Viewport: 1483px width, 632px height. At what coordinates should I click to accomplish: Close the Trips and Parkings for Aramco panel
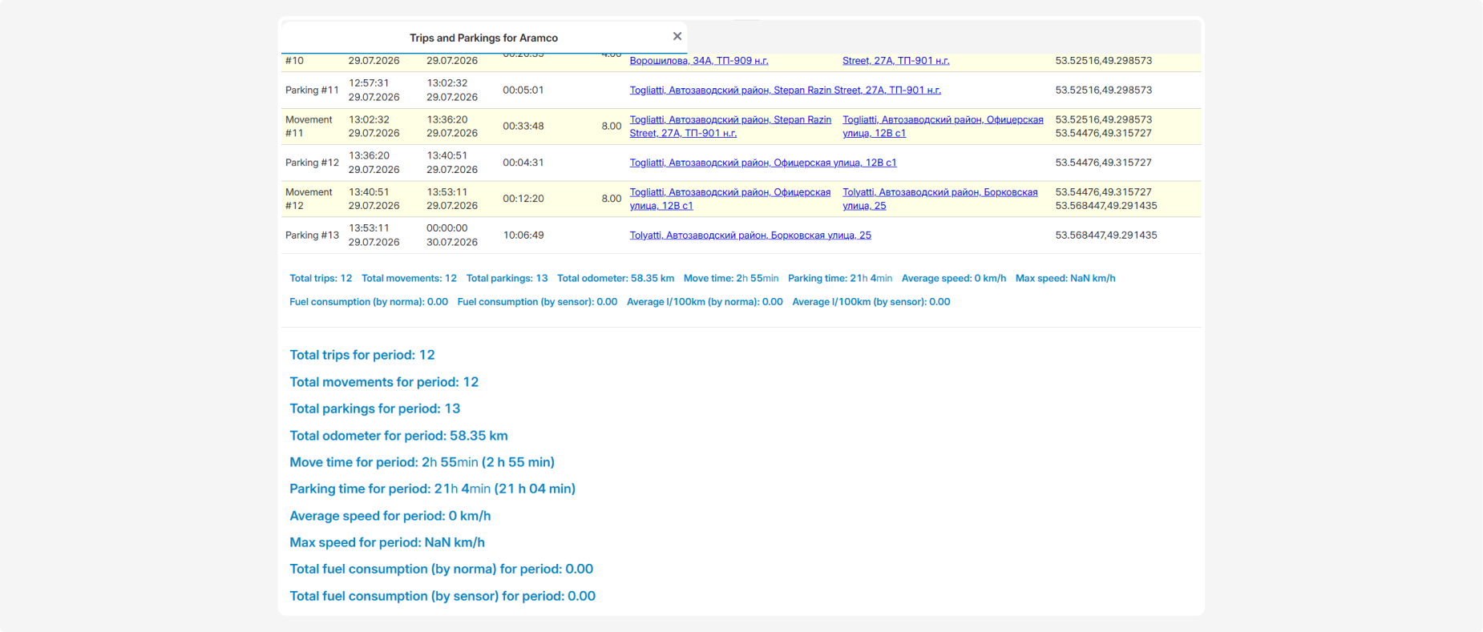pyautogui.click(x=677, y=36)
